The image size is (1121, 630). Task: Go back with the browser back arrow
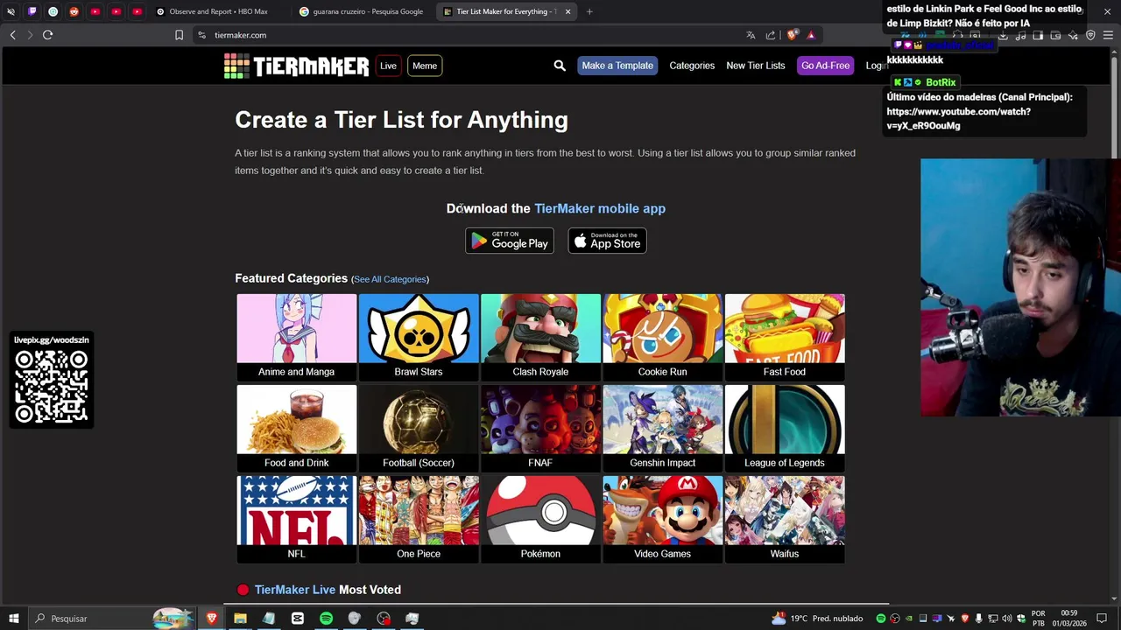click(12, 35)
